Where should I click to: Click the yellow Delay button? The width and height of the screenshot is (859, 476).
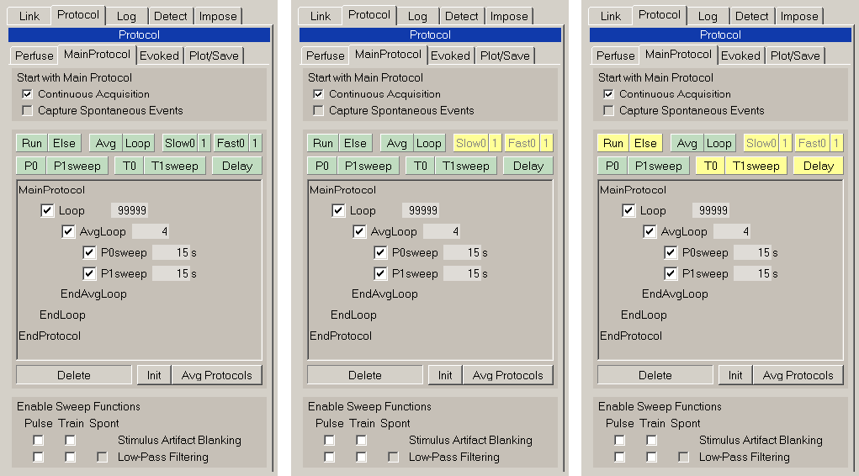818,166
